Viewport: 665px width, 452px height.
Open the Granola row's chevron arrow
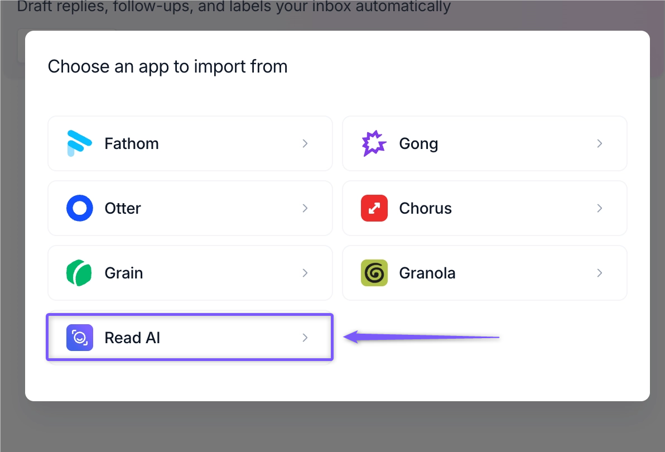pyautogui.click(x=599, y=273)
